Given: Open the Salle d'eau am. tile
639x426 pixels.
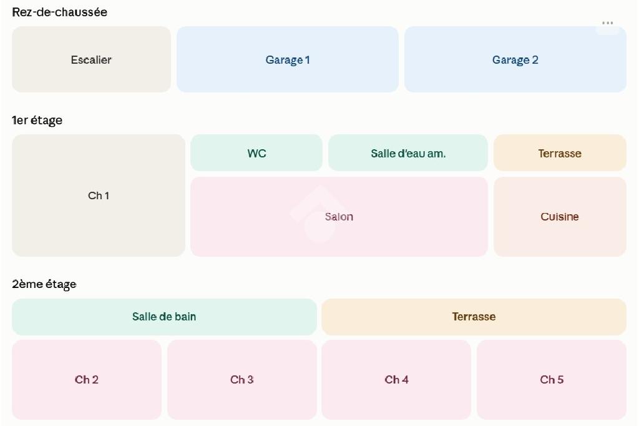Looking at the screenshot, I should [408, 153].
